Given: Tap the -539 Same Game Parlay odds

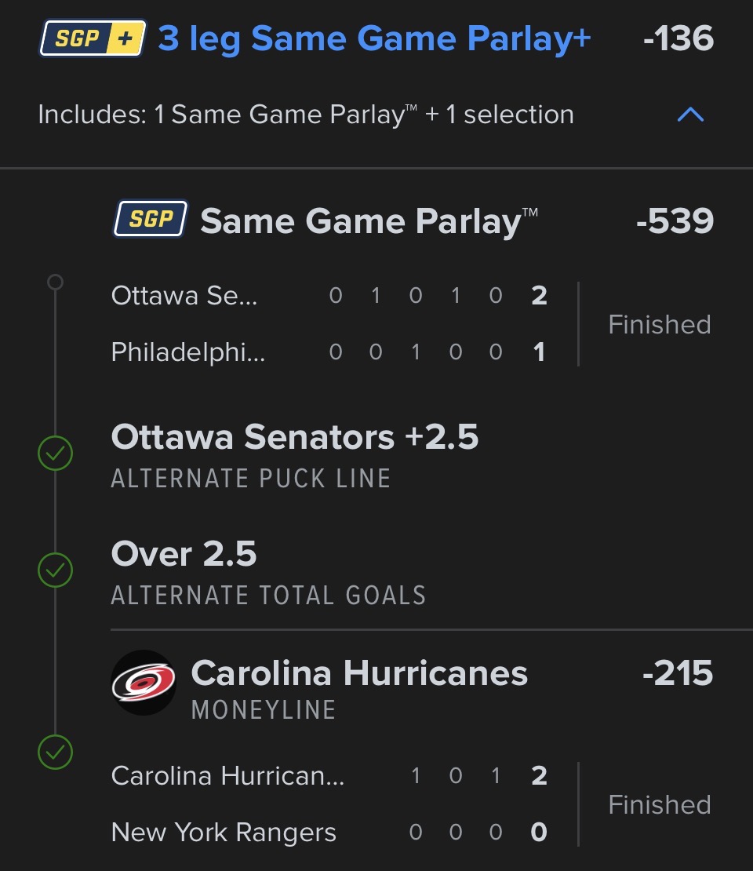Looking at the screenshot, I should [x=675, y=220].
